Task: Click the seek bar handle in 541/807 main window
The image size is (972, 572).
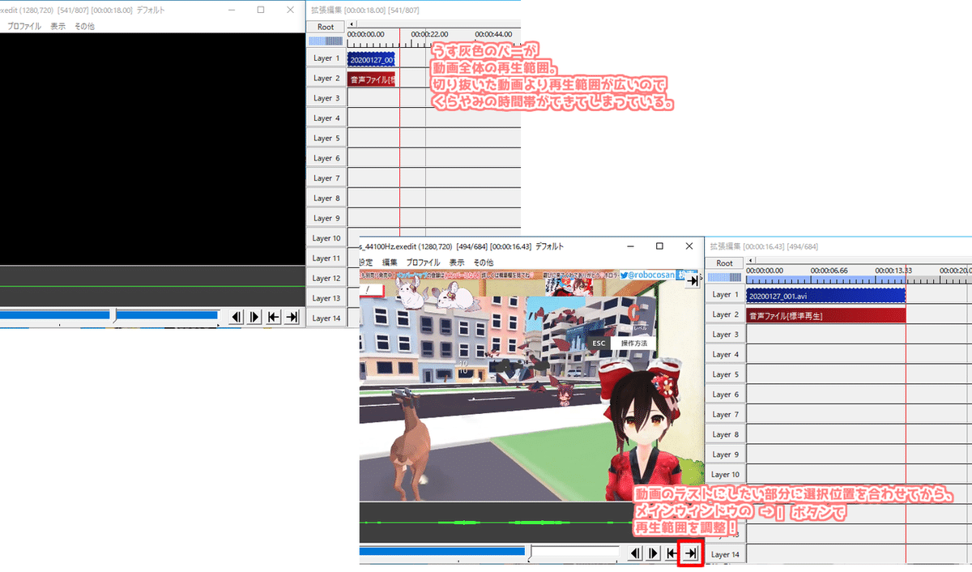Action: coord(113,315)
